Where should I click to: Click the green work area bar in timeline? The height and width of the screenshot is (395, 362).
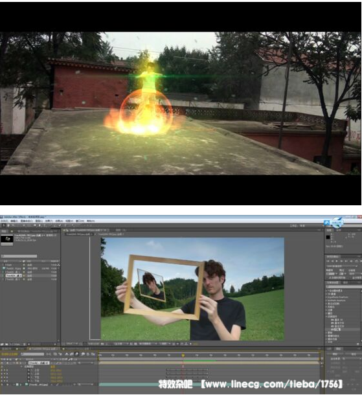199,361
